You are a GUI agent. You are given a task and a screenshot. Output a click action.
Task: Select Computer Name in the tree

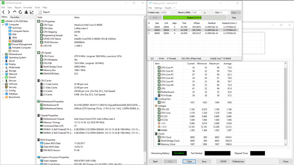(x=20, y=31)
